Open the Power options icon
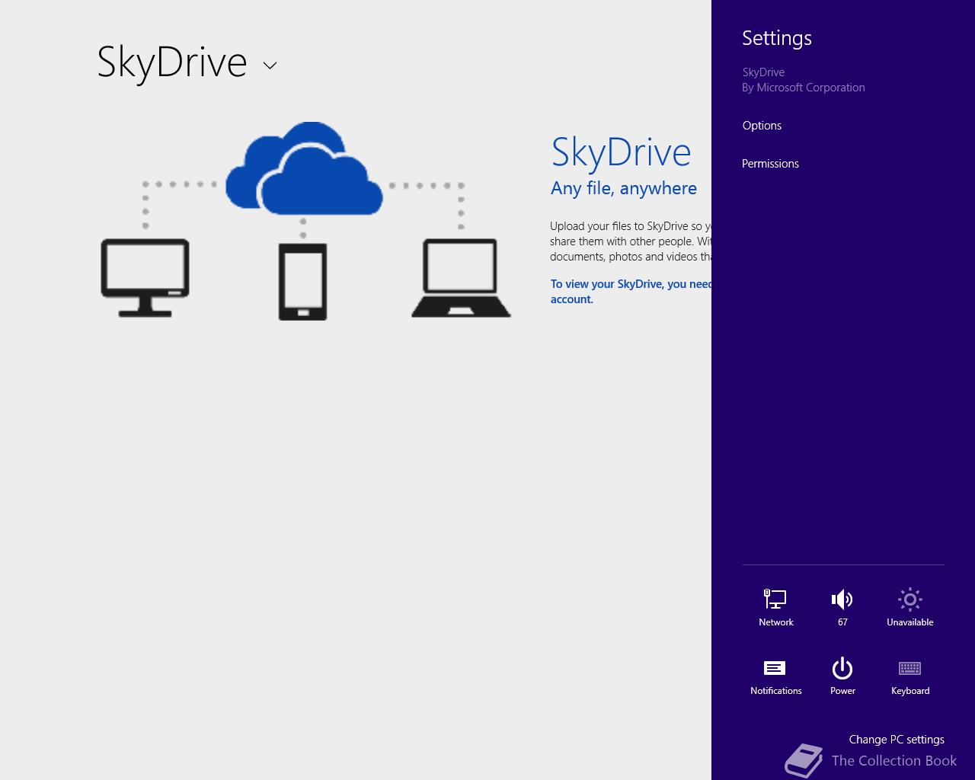975x780 pixels. coord(842,676)
